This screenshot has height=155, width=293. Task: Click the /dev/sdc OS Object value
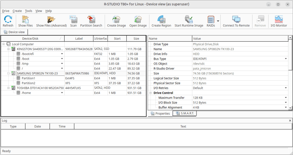coord(199,64)
